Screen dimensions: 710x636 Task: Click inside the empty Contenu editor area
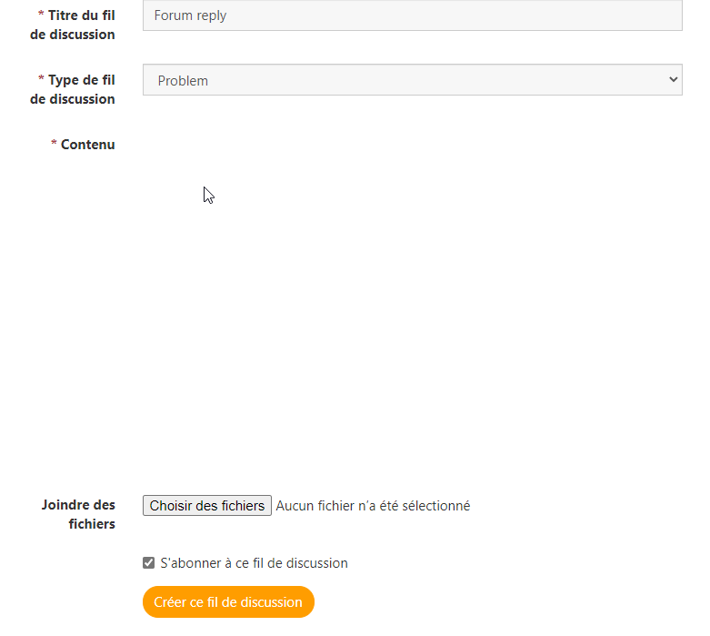[x=412, y=300]
